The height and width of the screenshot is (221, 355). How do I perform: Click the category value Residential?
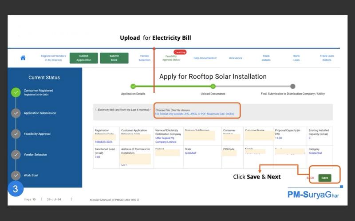(x=315, y=153)
